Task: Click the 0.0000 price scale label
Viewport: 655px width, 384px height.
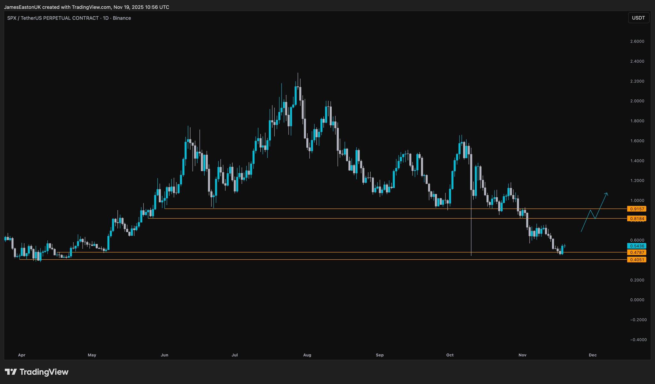Action: pyautogui.click(x=637, y=300)
